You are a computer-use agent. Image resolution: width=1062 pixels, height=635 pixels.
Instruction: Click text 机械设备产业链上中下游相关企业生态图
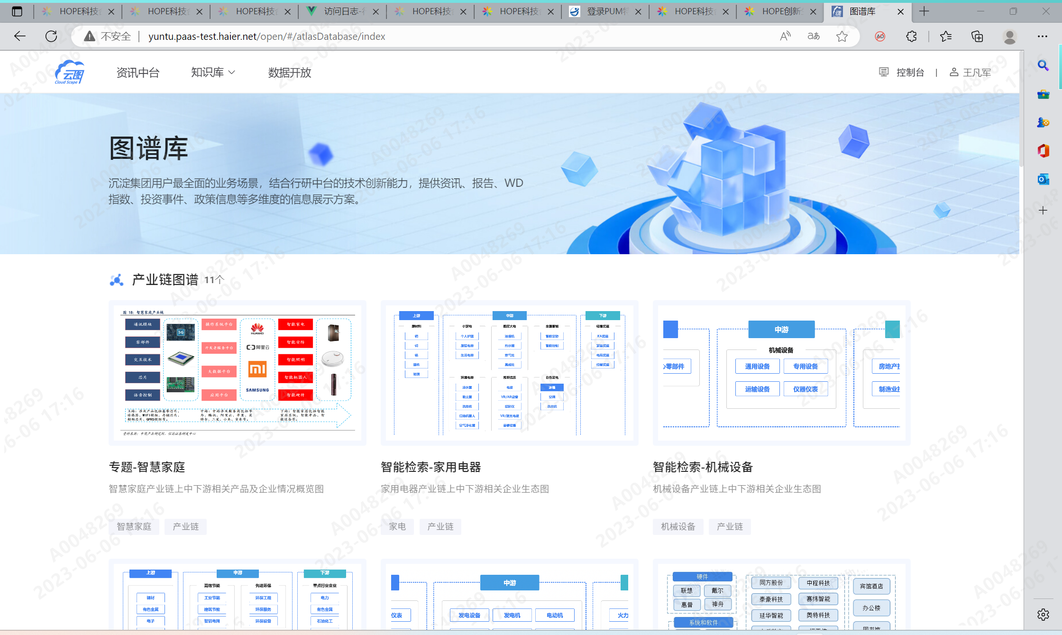point(737,489)
